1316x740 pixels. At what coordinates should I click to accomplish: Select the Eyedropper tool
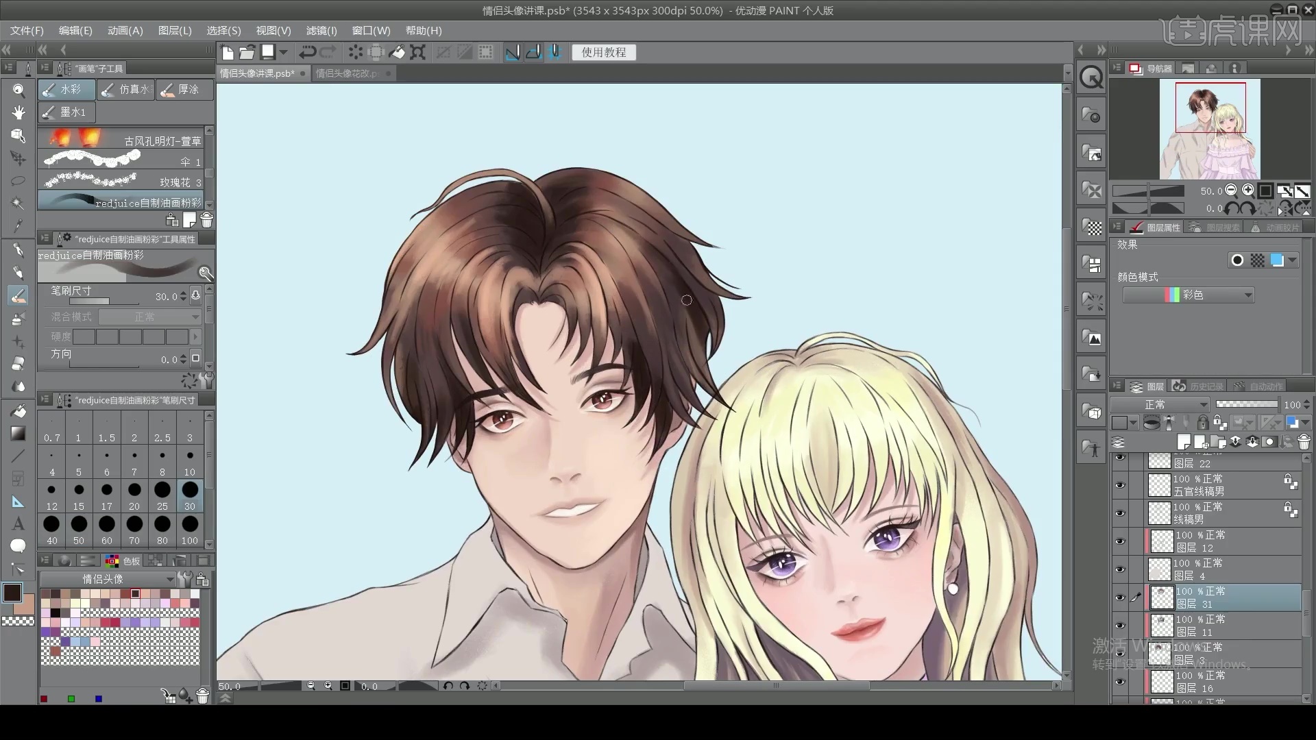(19, 226)
